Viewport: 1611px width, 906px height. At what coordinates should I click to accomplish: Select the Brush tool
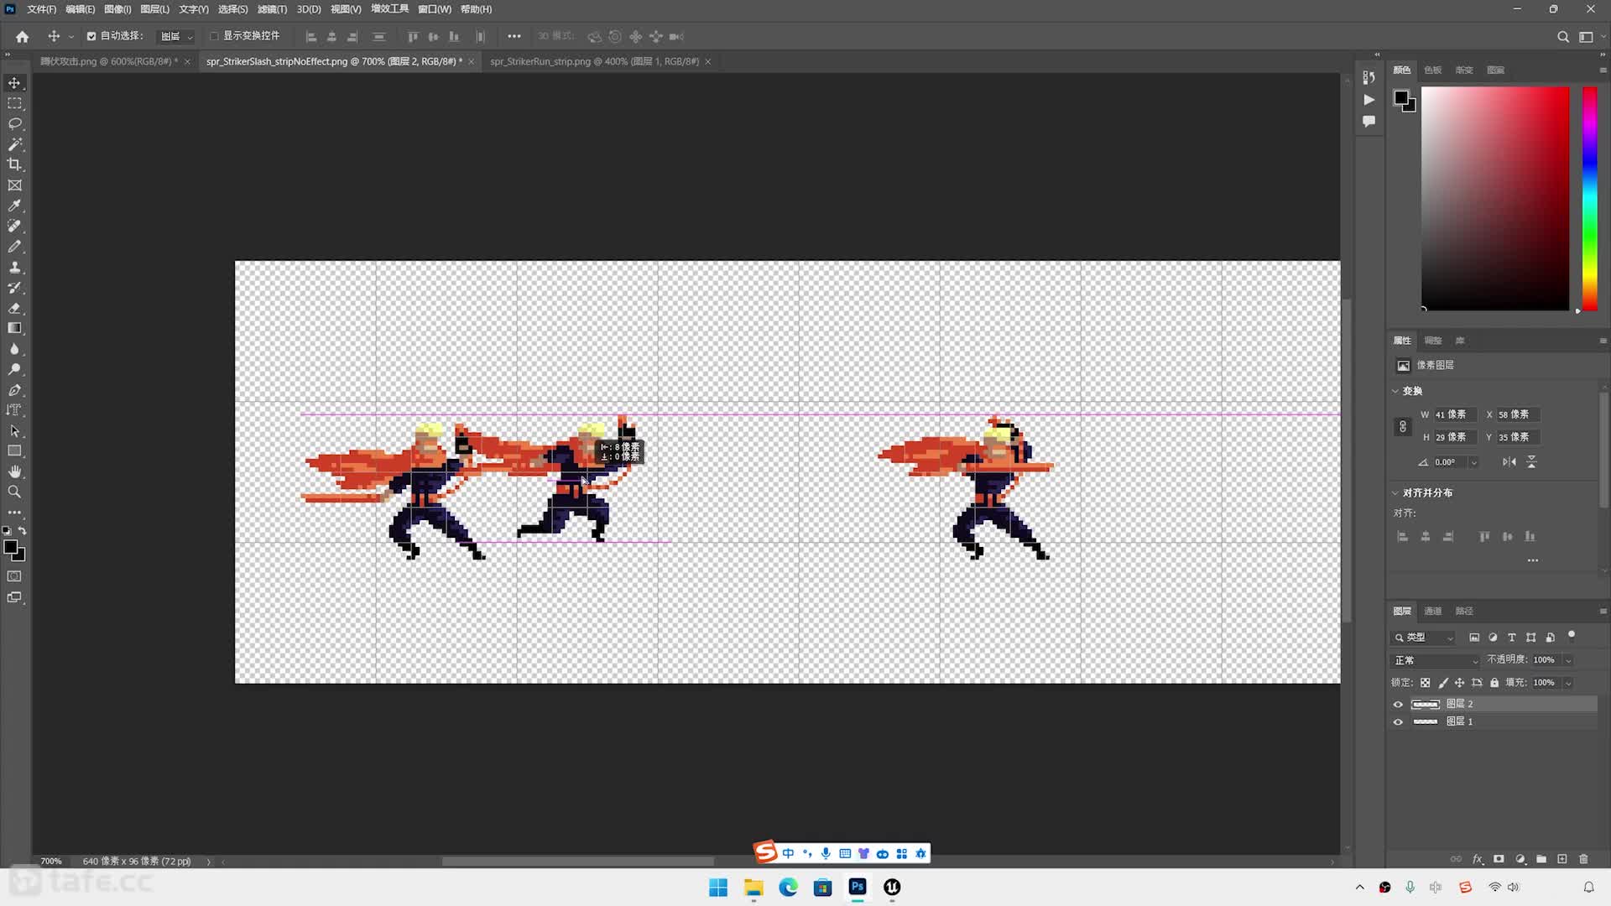[x=14, y=247]
